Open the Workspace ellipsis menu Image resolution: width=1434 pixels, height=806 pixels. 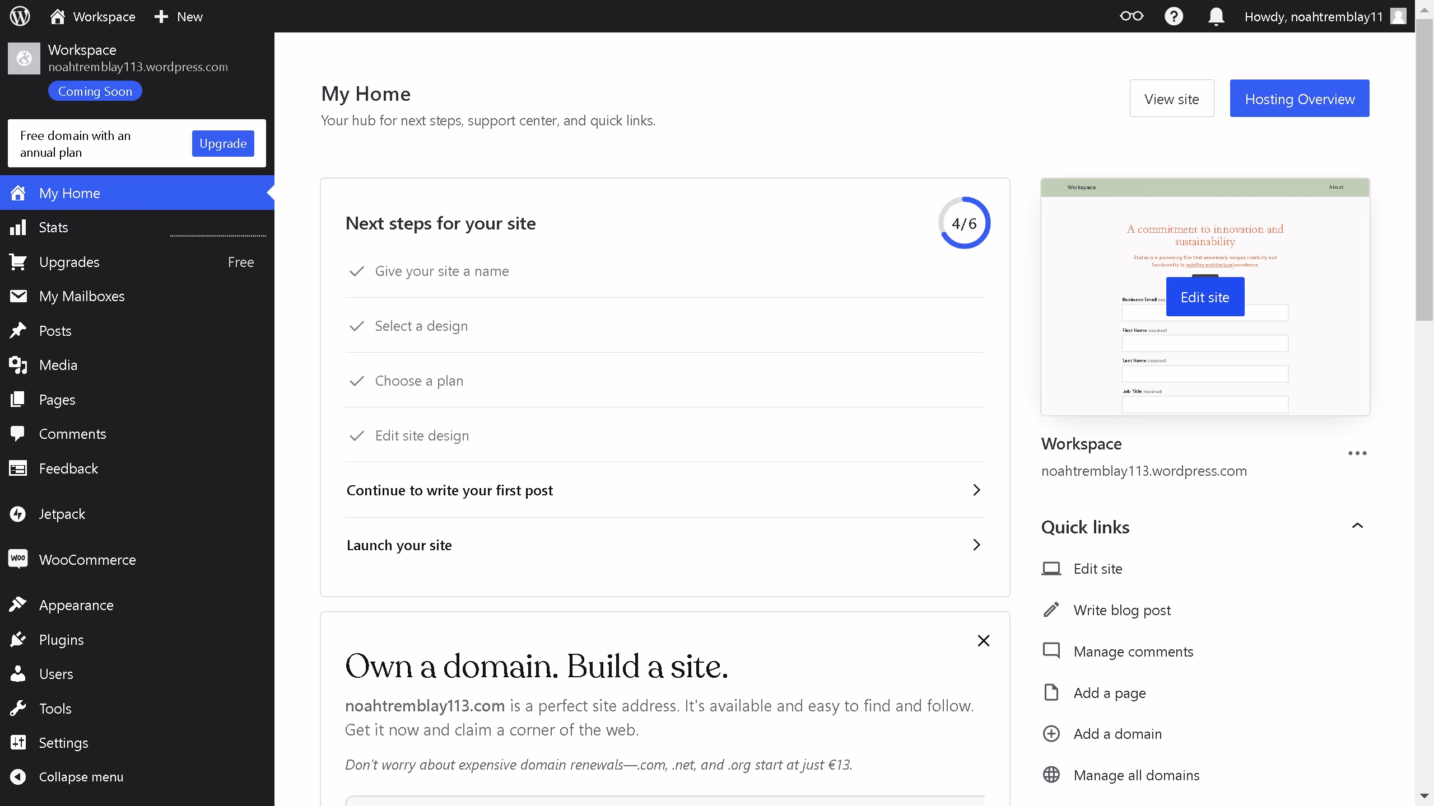click(1357, 453)
